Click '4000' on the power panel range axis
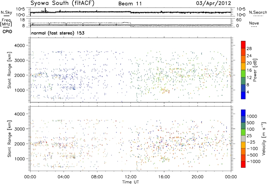Viewport: 267px width, 184px height. (x=20, y=46)
